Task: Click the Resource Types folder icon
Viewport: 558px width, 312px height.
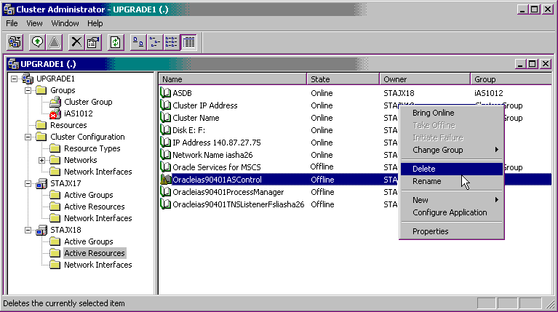Action: point(55,148)
